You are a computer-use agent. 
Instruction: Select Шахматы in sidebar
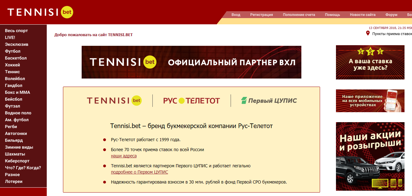tap(15, 154)
